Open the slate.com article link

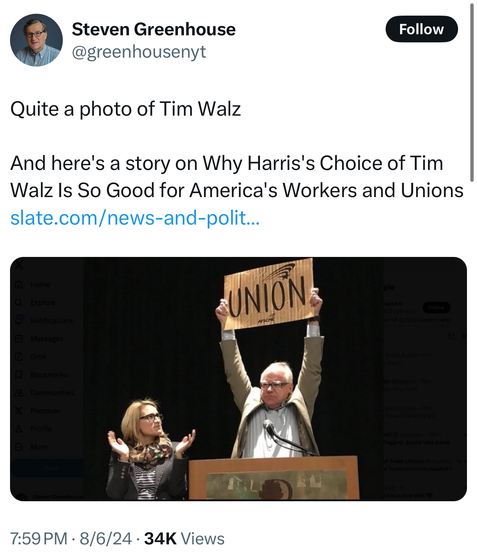(135, 218)
